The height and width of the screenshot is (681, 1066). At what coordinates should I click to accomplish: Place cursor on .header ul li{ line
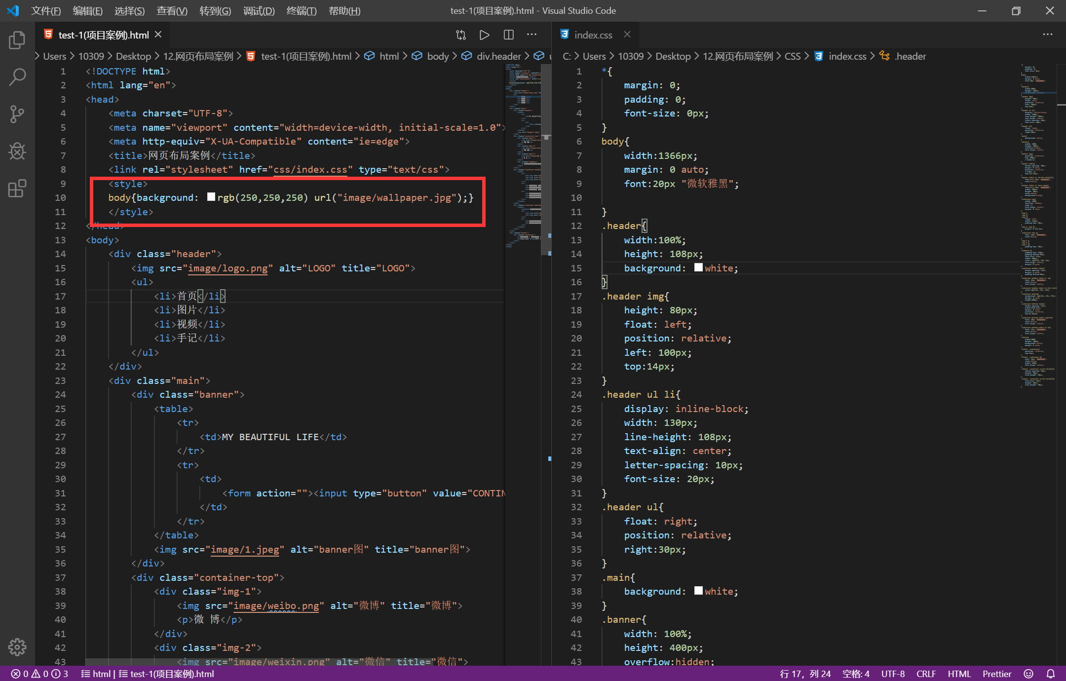[x=641, y=394]
